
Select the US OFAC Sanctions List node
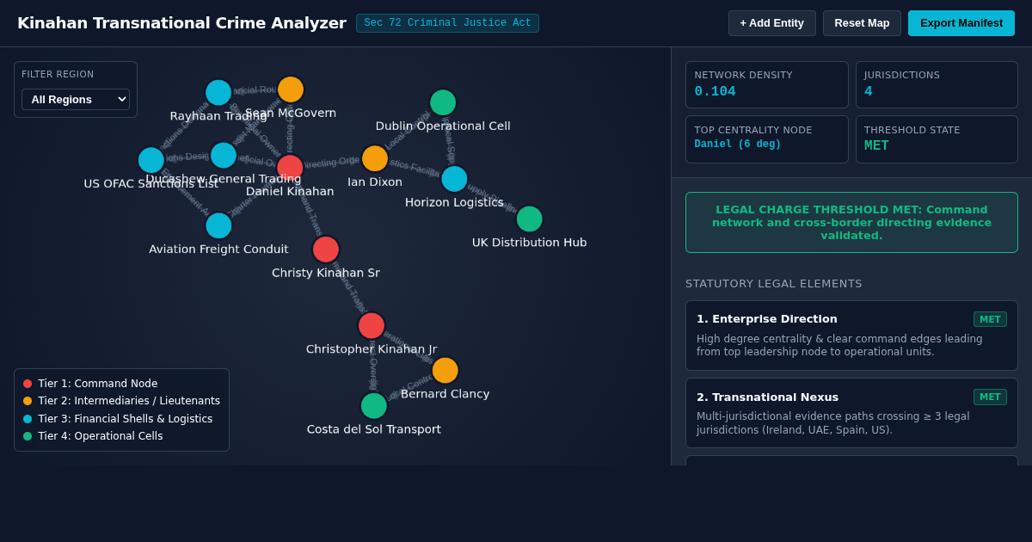151,160
